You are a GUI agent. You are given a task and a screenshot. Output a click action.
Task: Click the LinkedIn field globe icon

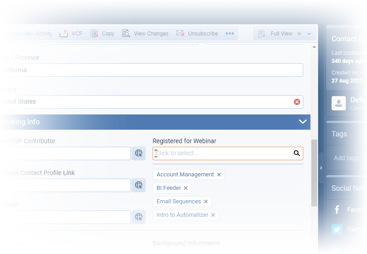tap(139, 217)
